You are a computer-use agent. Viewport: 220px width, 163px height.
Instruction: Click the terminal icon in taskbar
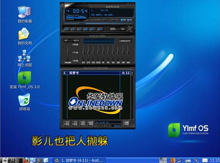point(39,160)
